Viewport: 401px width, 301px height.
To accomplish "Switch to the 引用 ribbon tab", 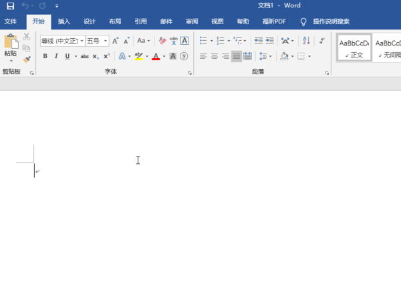I will pyautogui.click(x=140, y=21).
